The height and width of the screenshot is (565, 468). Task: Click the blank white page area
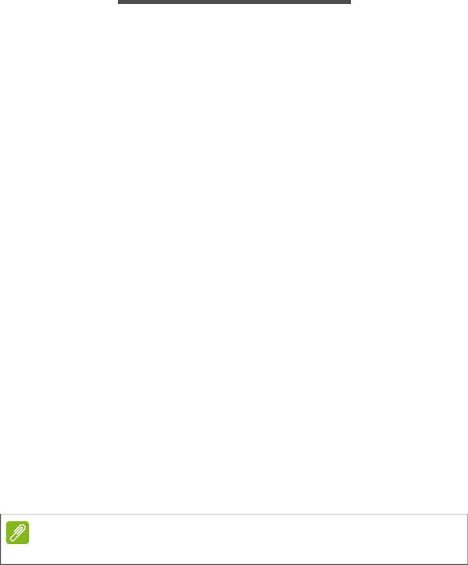(234, 259)
